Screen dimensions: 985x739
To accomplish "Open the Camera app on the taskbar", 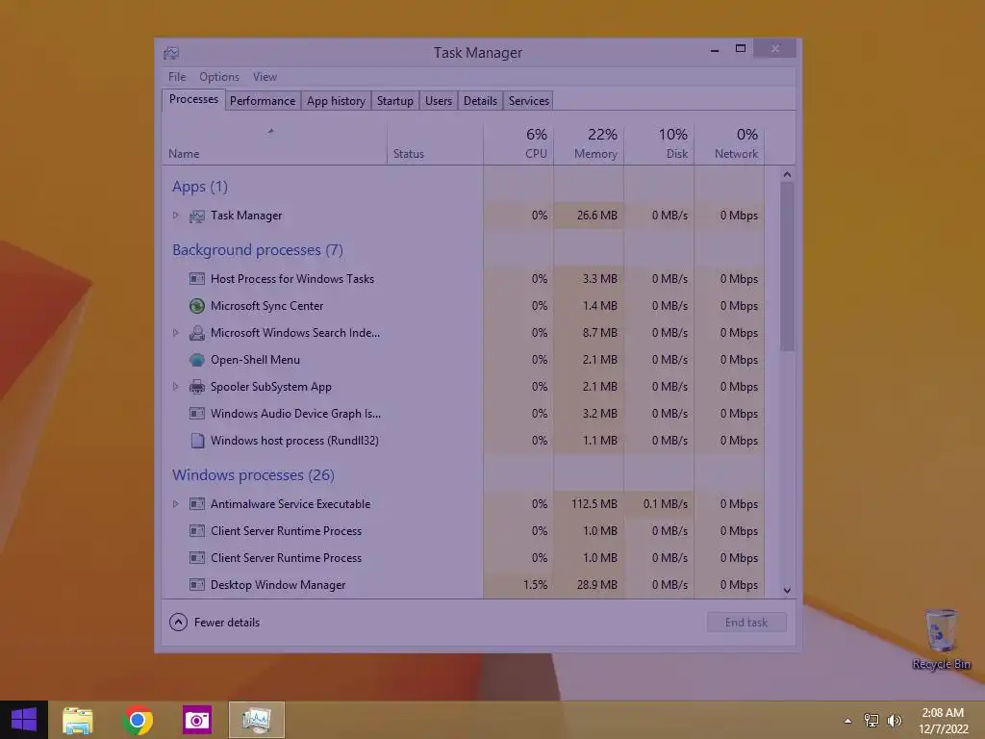I will [196, 720].
